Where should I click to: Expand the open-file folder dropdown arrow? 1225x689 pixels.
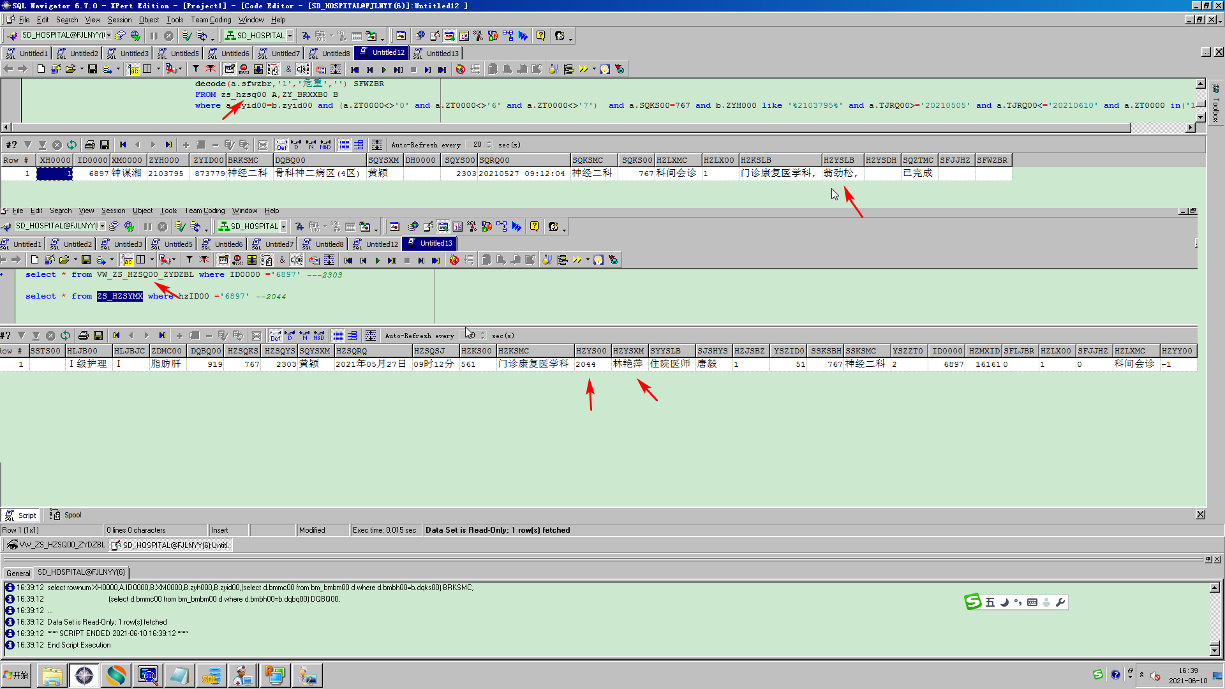[82, 69]
